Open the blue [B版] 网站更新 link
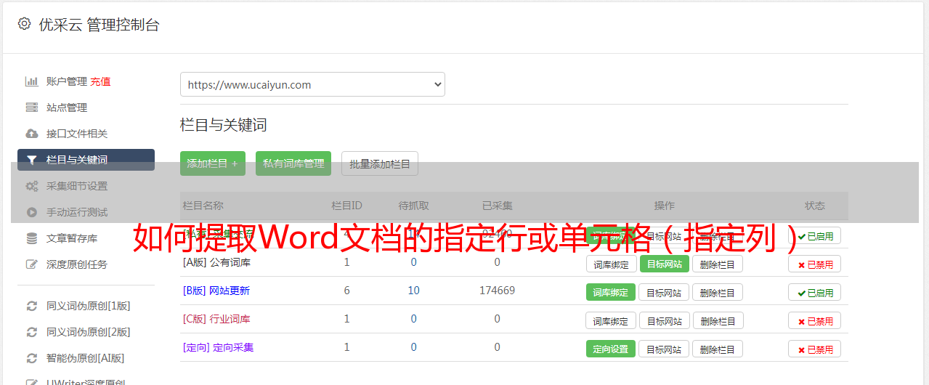 [x=216, y=291]
